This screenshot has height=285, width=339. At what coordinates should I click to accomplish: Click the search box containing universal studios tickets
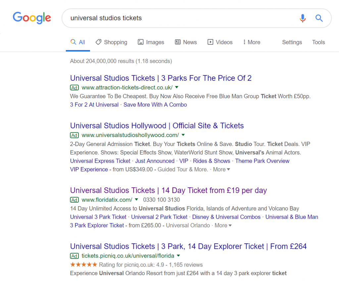[x=196, y=18]
